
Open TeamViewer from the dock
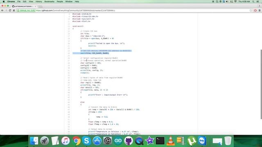click(x=202, y=141)
